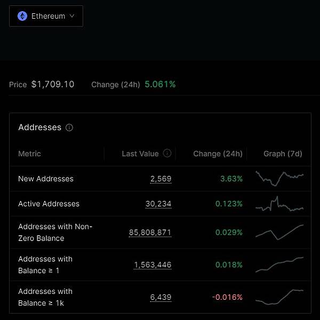Image resolution: width=320 pixels, height=320 pixels.
Task: Select the Metric column header
Action: coord(29,154)
